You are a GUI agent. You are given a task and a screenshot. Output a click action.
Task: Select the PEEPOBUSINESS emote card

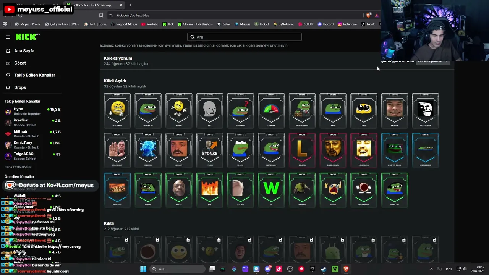click(x=302, y=111)
